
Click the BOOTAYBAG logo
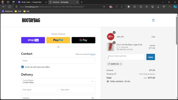[31, 20]
